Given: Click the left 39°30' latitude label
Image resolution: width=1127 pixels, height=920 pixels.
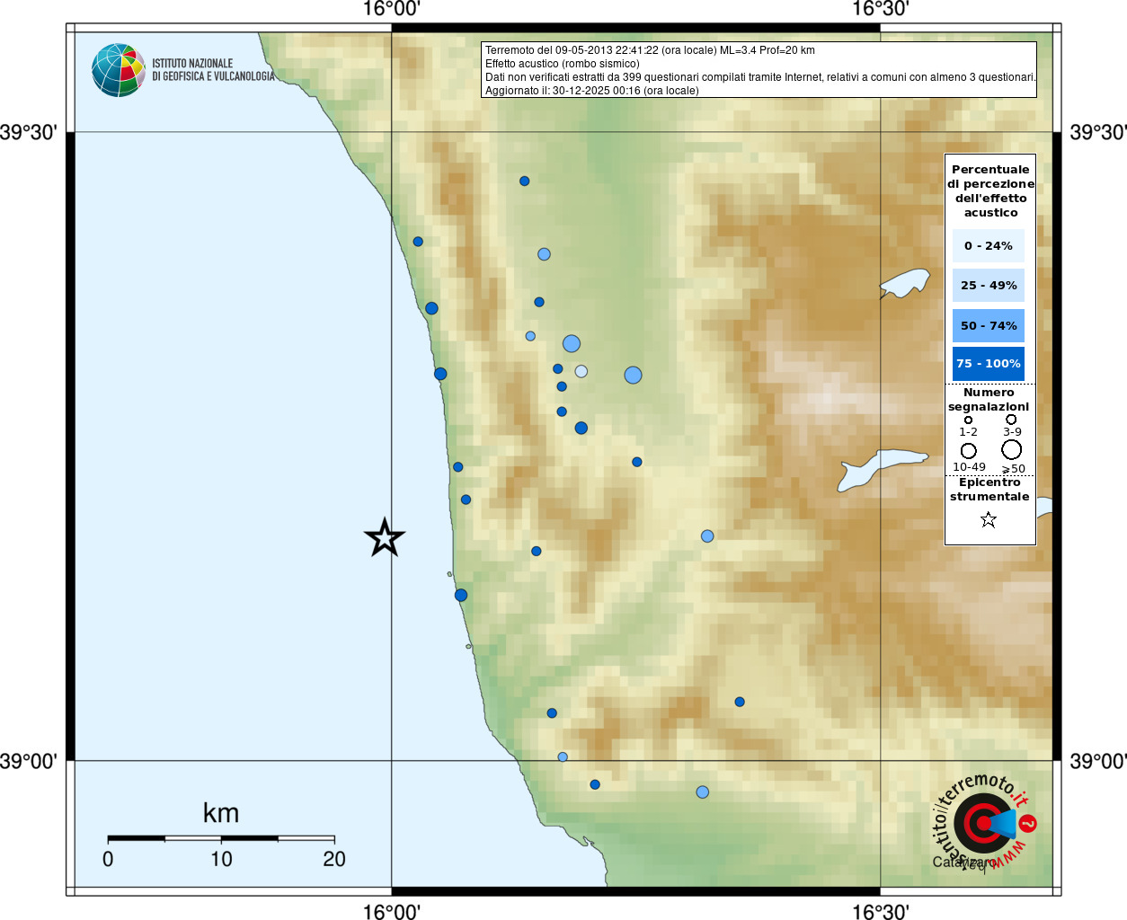Looking at the screenshot, I should coord(29,133).
